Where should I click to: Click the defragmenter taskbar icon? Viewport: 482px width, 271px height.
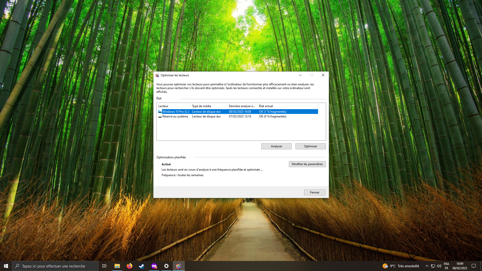tap(178, 266)
